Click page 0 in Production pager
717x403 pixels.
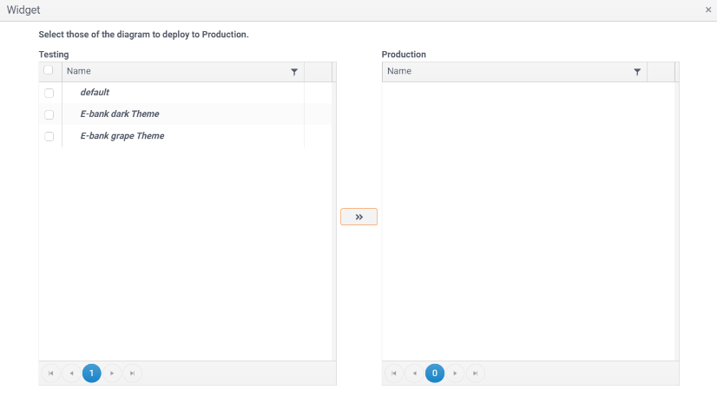point(434,374)
